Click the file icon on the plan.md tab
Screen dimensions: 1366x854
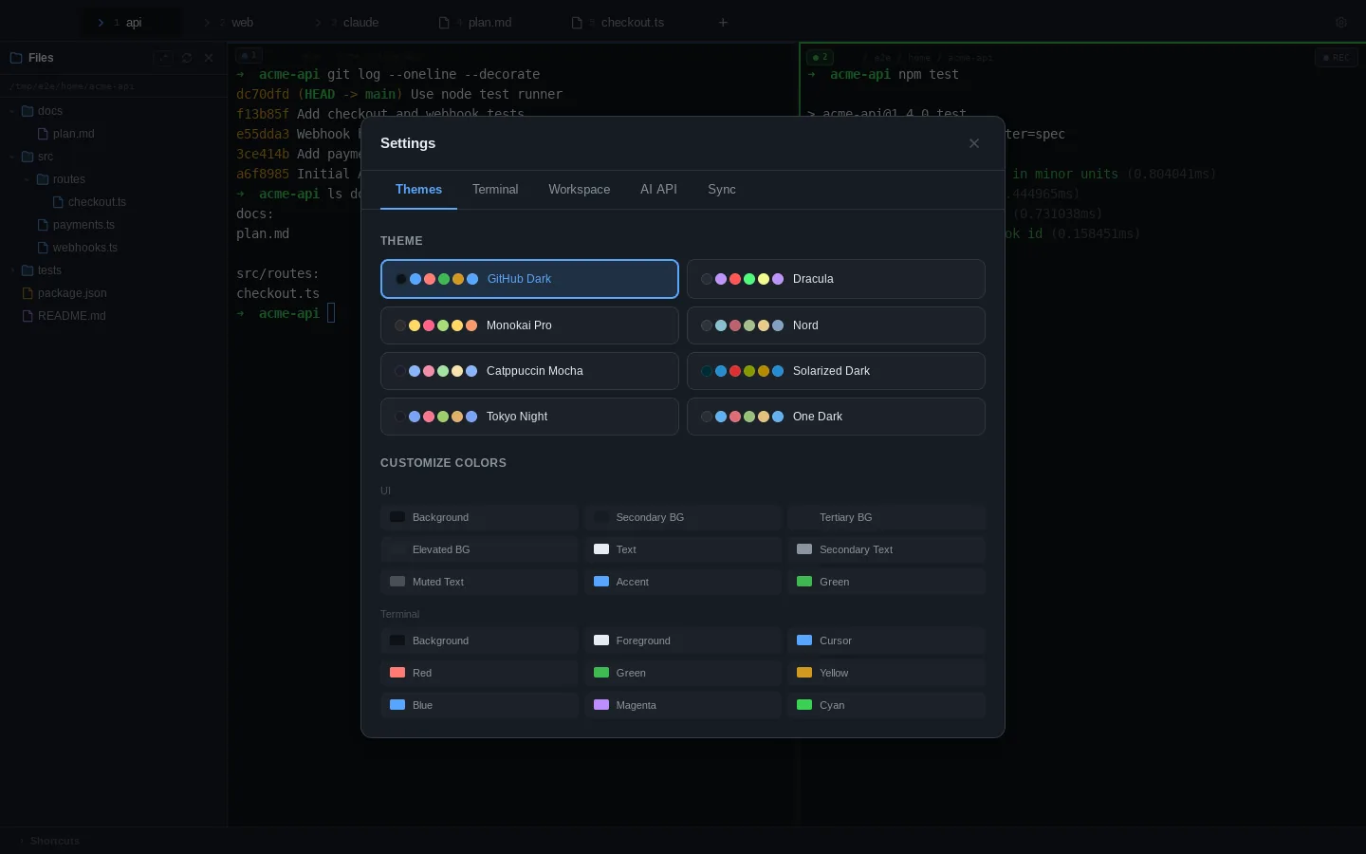tap(444, 23)
